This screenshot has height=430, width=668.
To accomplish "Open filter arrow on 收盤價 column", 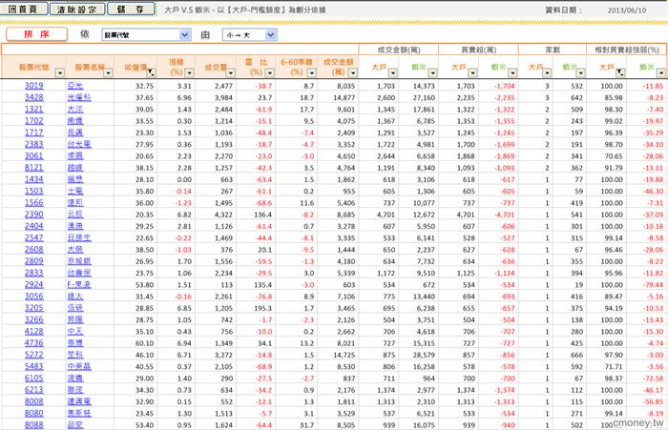I will [151, 72].
